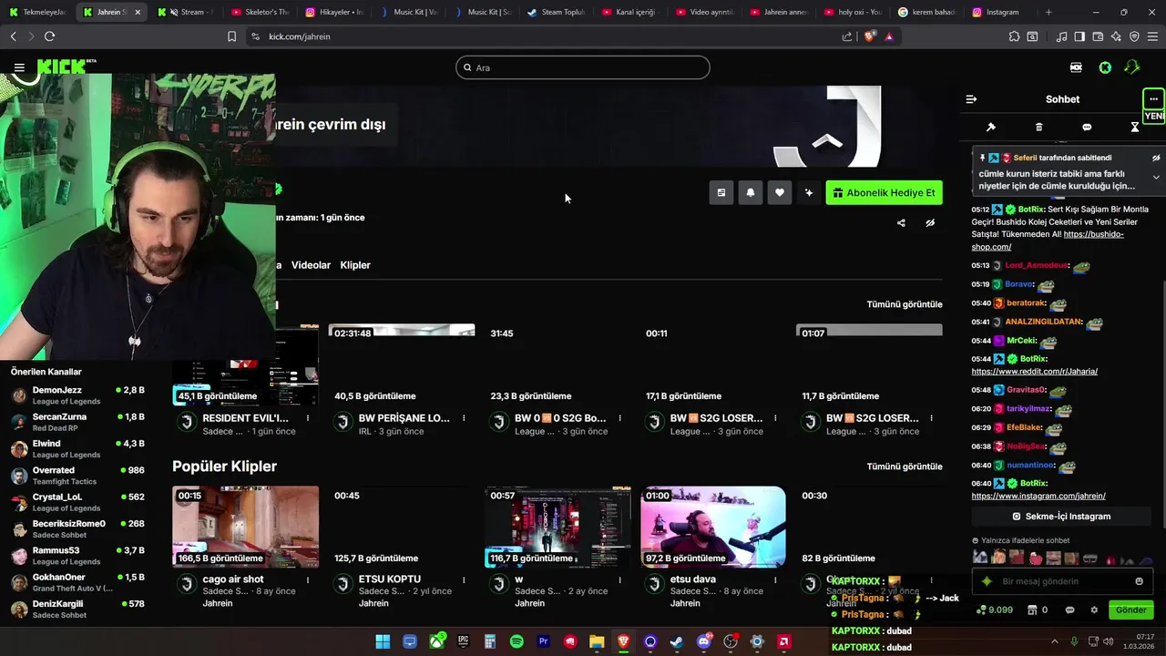Screen dimensions: 1166x656
Task: Open the cago air shot clip thumbnail
Action: [246, 527]
